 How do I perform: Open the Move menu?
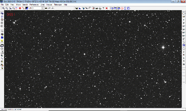pyautogui.click(x=18, y=5)
